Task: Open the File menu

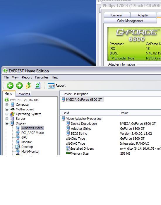Action: [x=6, y=77]
